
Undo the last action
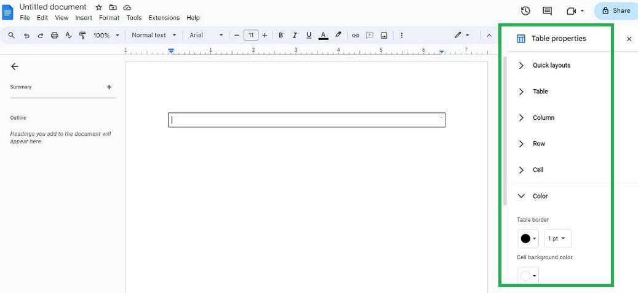[26, 36]
